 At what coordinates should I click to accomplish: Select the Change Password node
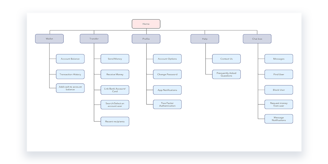click(167, 74)
